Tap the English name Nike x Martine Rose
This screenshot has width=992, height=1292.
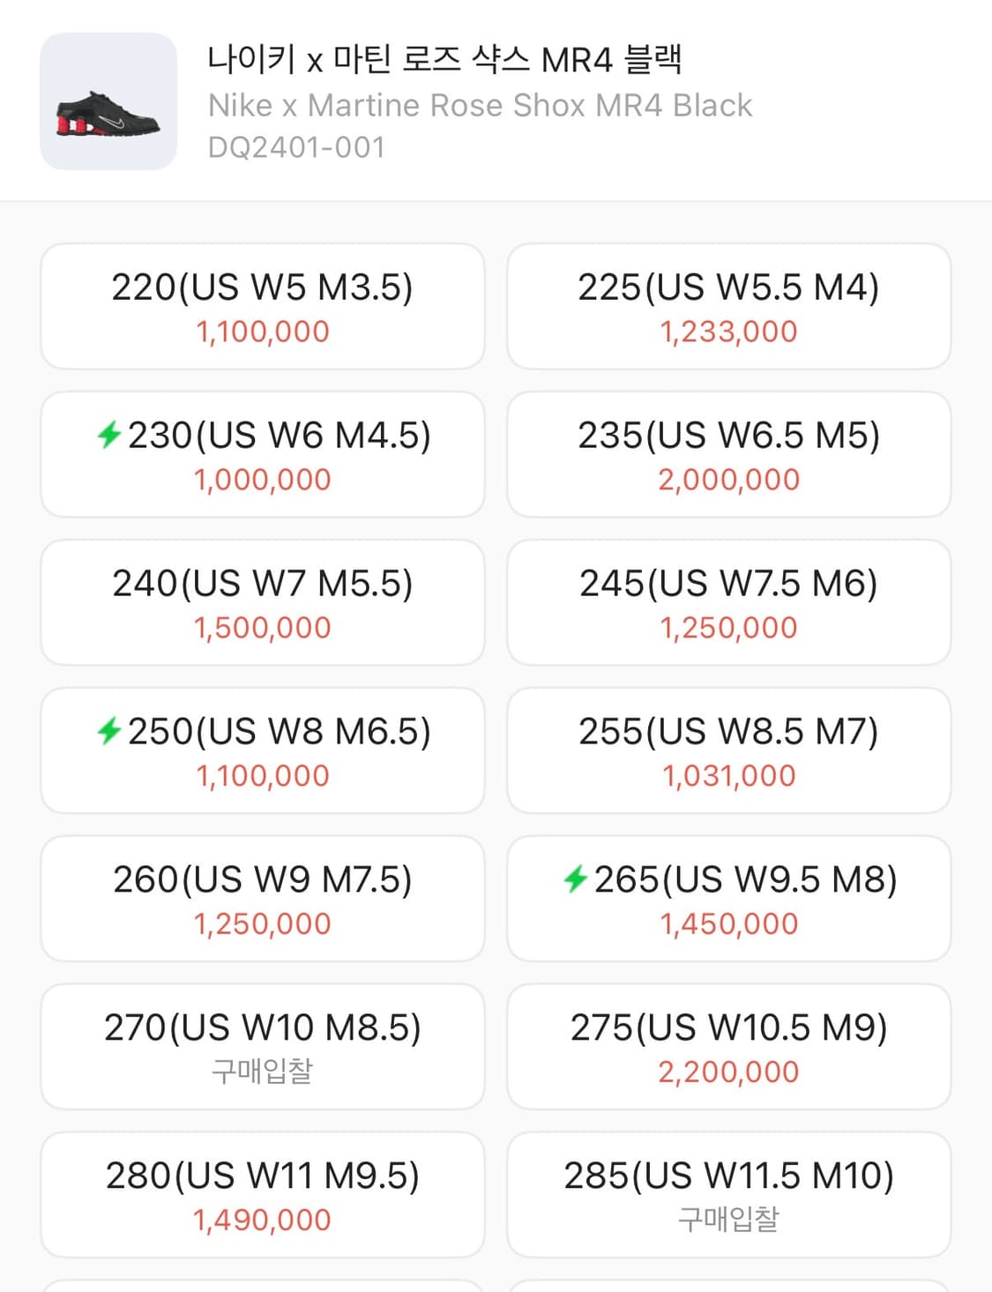click(480, 106)
